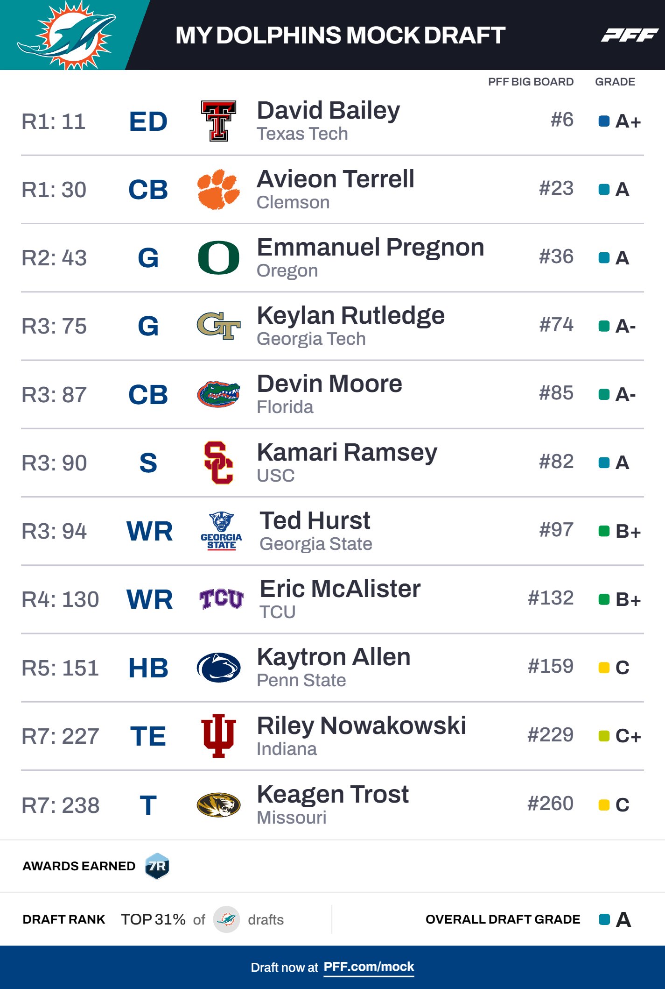
Task: Click the yellow C grade swatch for Kaytron Allen
Action: point(604,668)
